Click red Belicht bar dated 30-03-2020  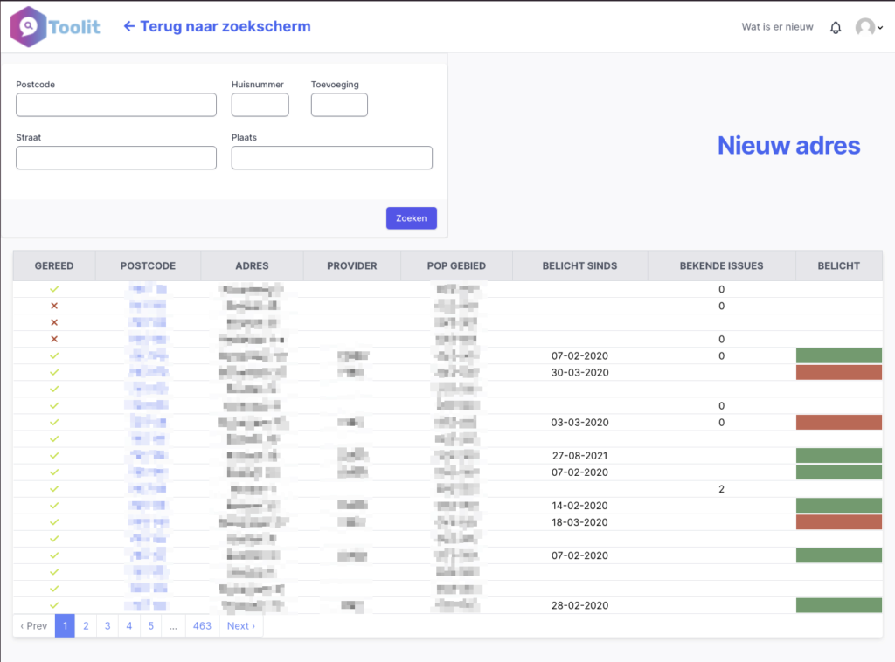tap(838, 372)
